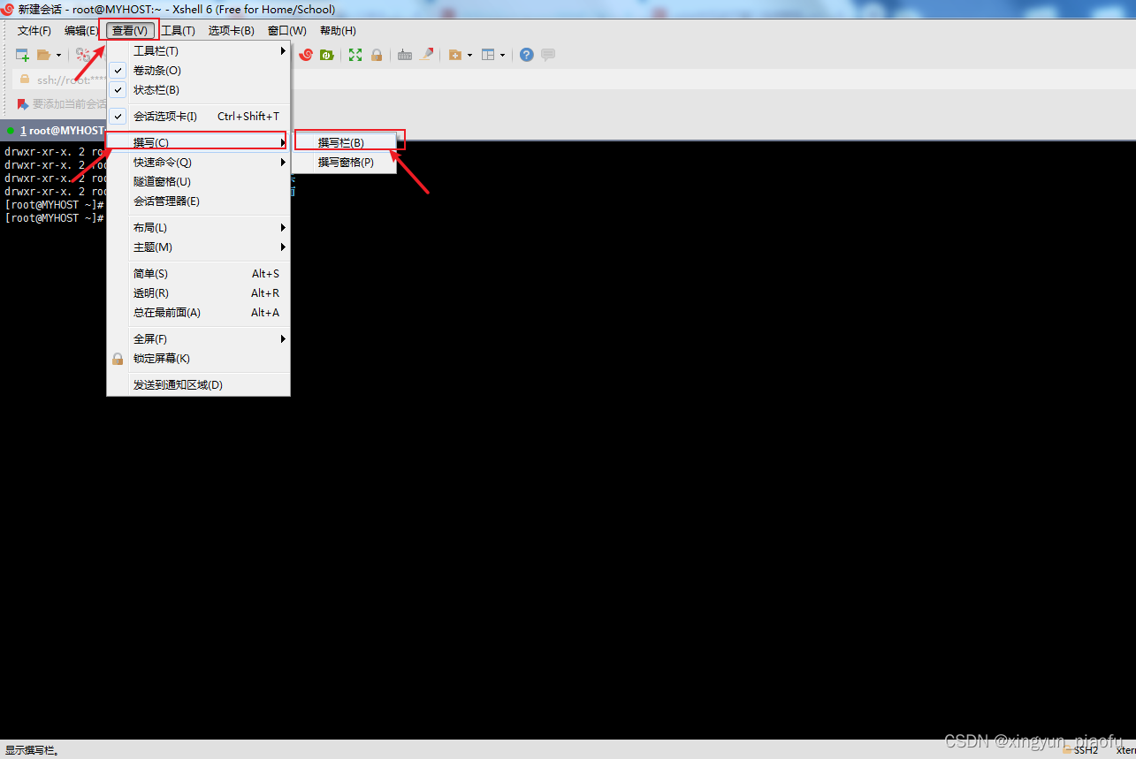Click the Xshell logo in the title bar
Viewport: 1136px width, 759px height.
(x=7, y=9)
